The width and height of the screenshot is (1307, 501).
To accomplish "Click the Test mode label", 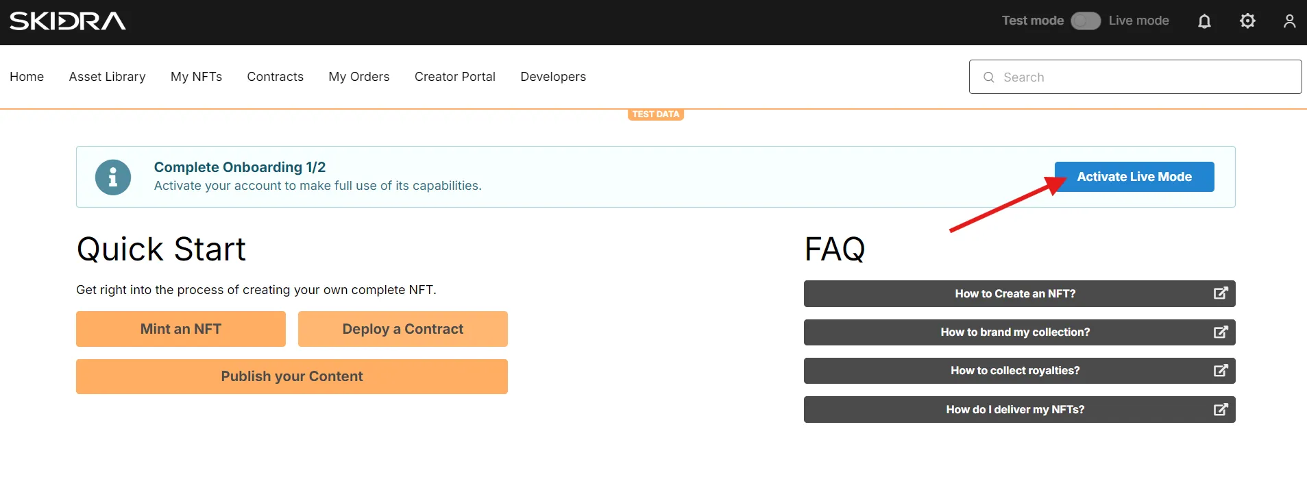I will tap(1032, 21).
